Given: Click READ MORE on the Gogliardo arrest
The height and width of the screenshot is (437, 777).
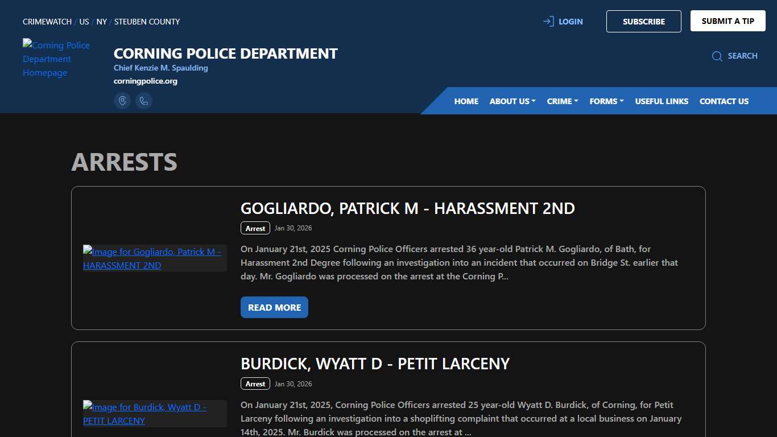Looking at the screenshot, I should [x=274, y=307].
